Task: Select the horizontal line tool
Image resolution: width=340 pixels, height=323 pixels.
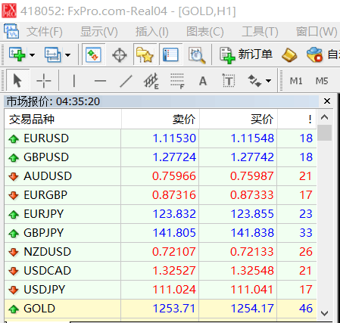Action: 100,81
